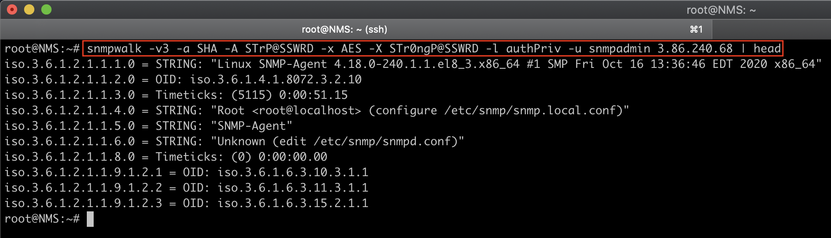Image resolution: width=831 pixels, height=238 pixels.
Task: Click the word head after the pipe
Action: pos(767,49)
